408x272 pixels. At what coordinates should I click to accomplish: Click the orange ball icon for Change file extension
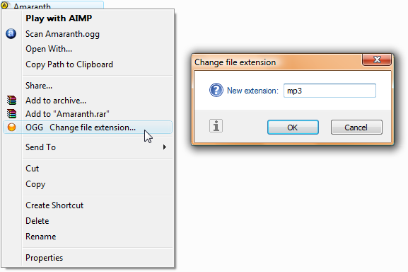click(11, 127)
